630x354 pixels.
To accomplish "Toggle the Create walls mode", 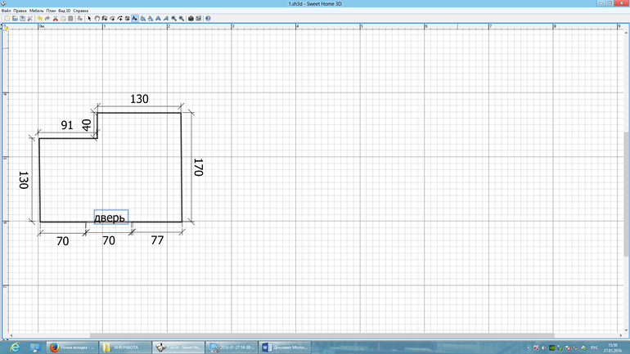I will click(104, 17).
